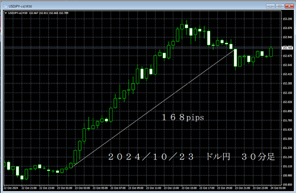
Task: Click the 152.545 price scale label
Action: point(287,65)
